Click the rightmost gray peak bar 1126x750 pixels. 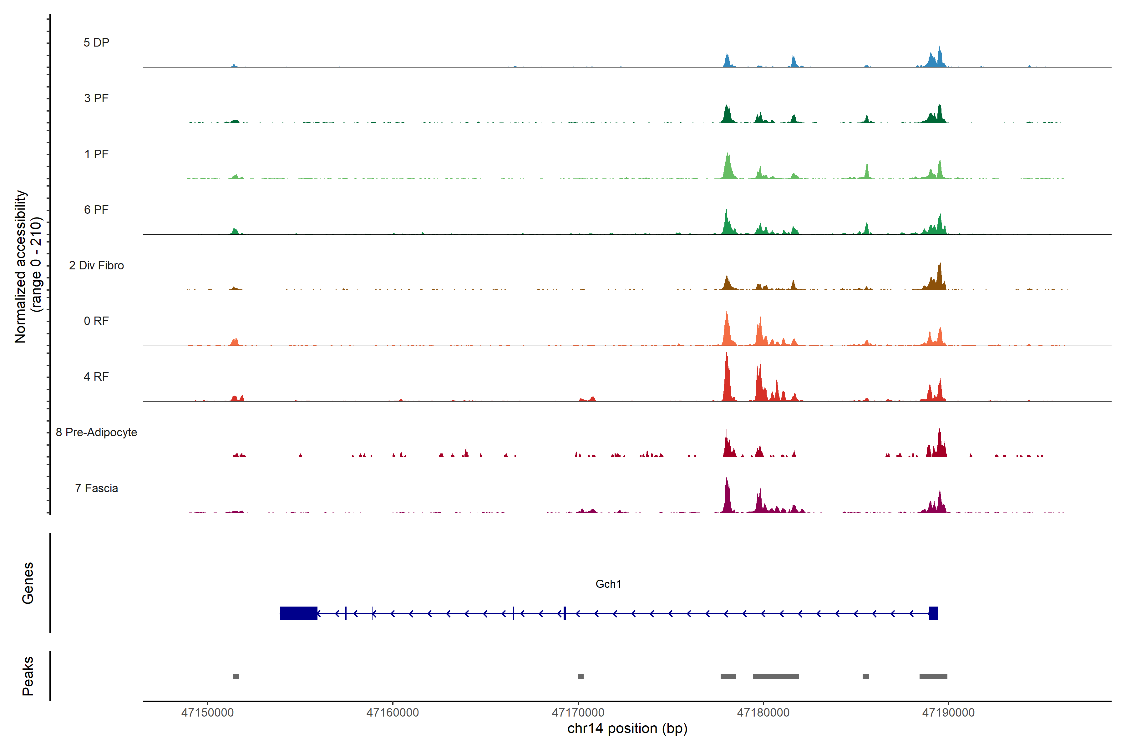(x=933, y=676)
